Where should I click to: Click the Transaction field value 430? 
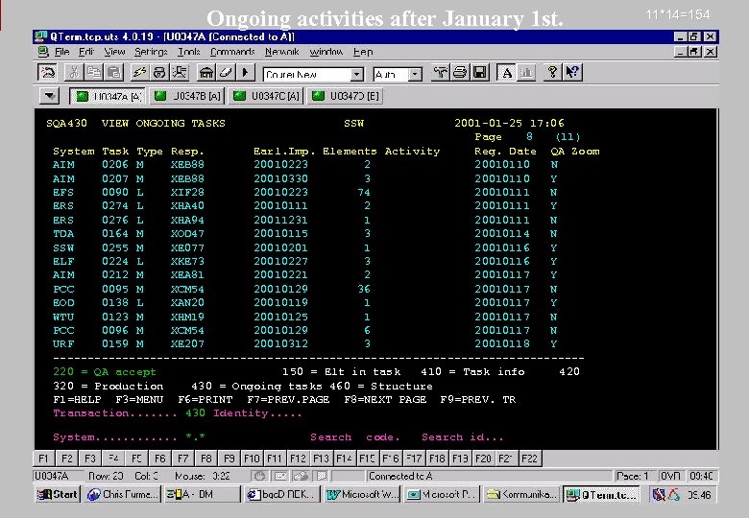coord(195,413)
